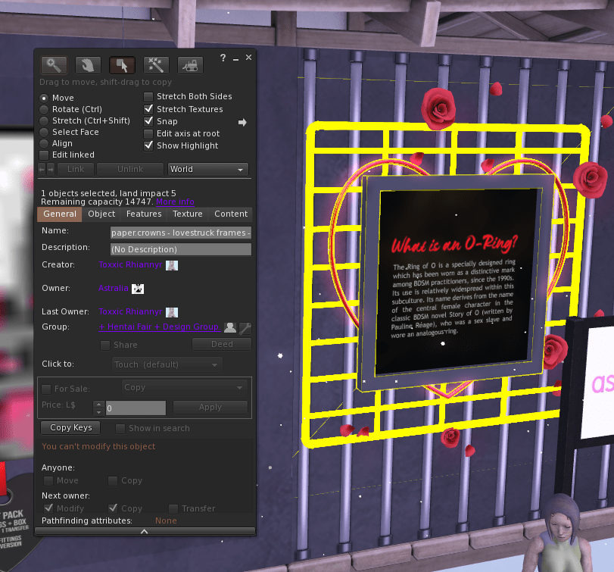Screen dimensions: 614x572
Task: Click the snap options arrow icon
Action: click(x=242, y=122)
